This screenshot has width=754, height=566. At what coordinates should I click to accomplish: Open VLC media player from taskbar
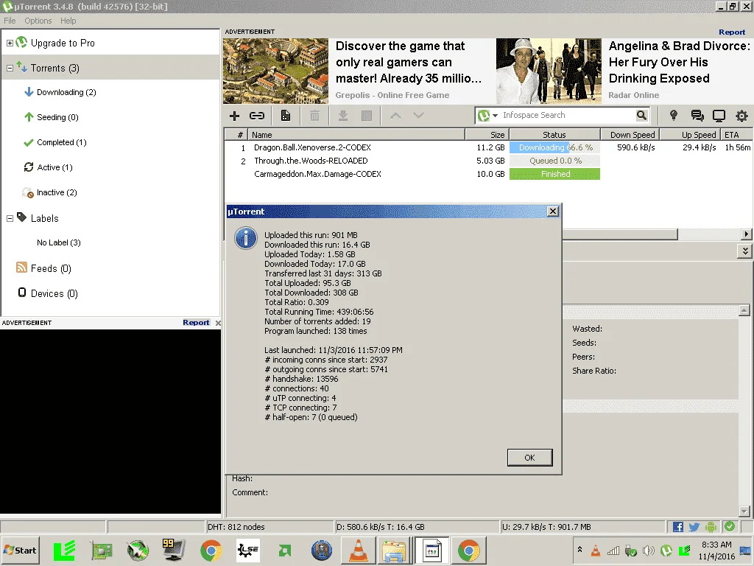[359, 551]
